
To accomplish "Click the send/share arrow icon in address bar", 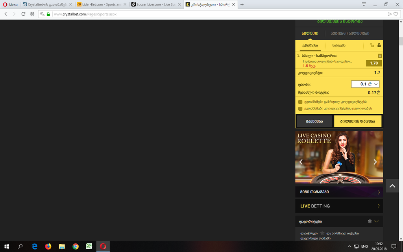I will [x=390, y=14].
